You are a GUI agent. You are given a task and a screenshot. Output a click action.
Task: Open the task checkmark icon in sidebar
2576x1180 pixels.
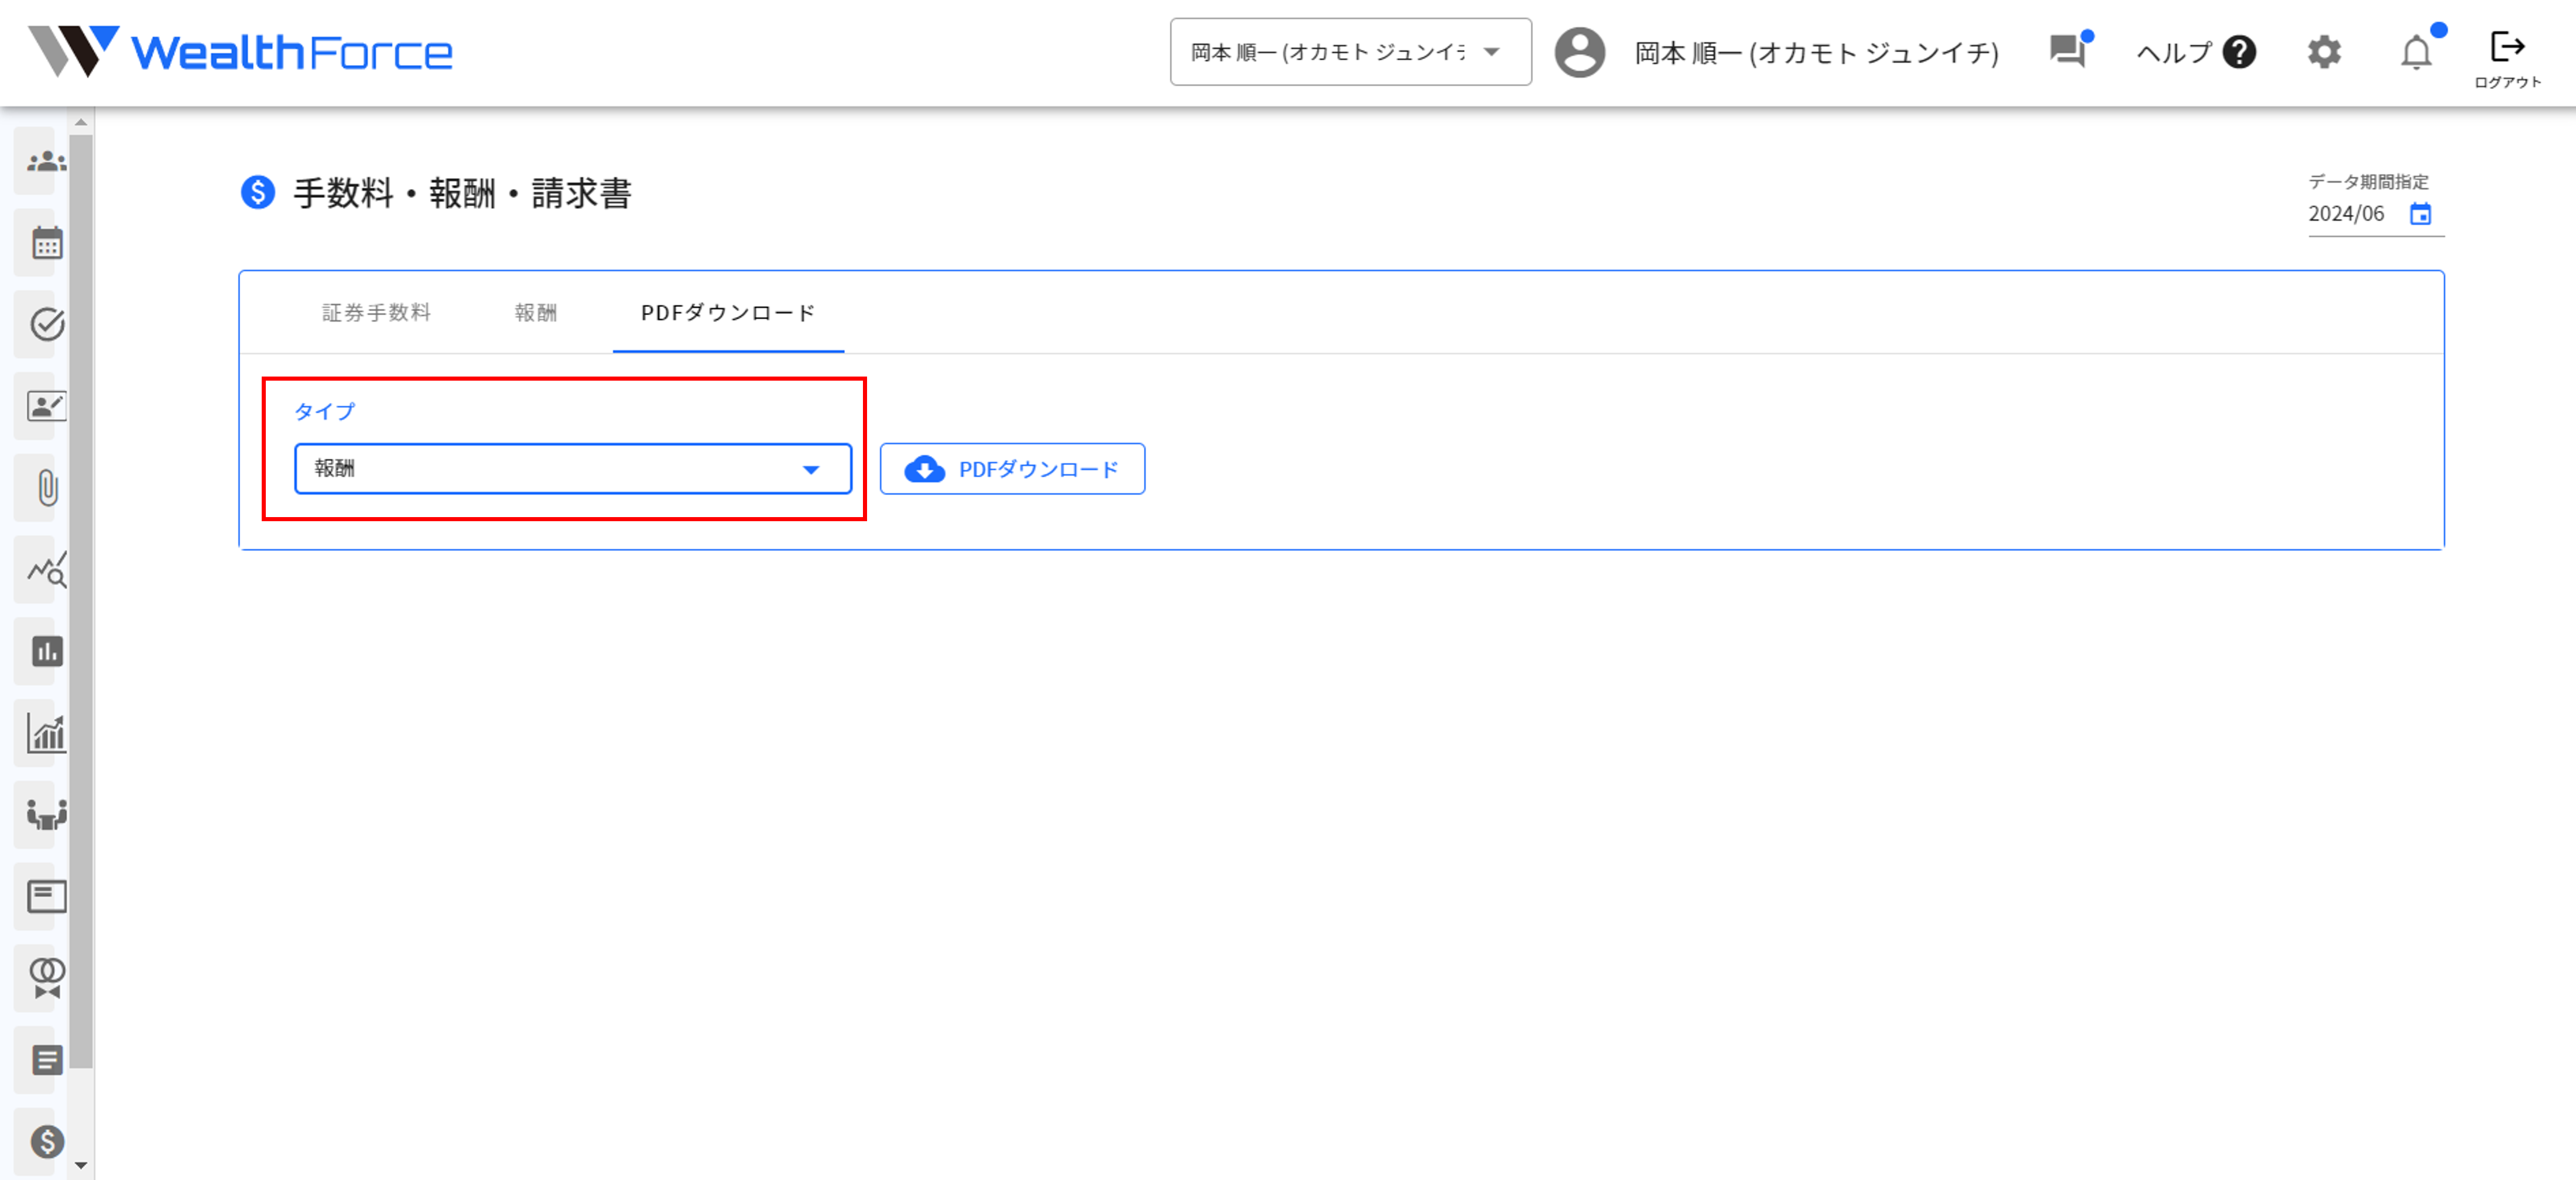(x=46, y=324)
